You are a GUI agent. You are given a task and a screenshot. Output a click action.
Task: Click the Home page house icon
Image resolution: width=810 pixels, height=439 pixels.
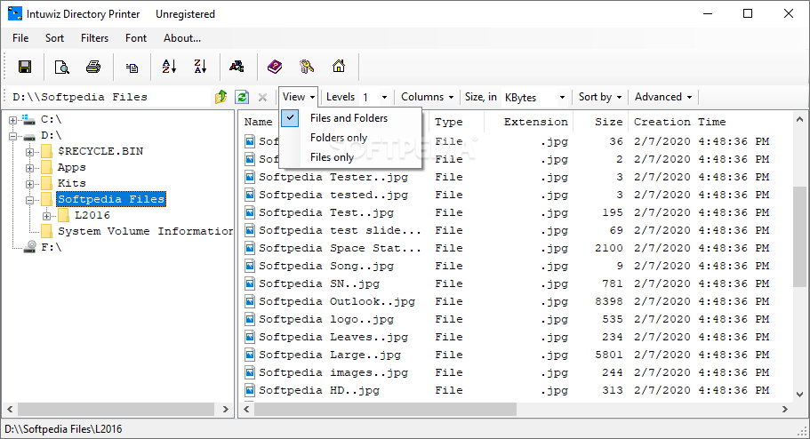pyautogui.click(x=339, y=66)
